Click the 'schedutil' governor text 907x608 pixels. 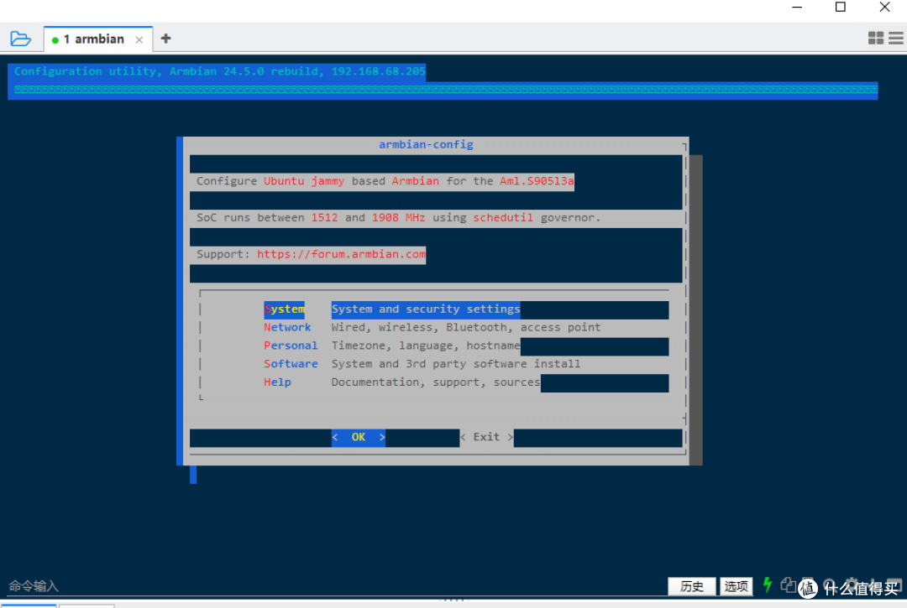pyautogui.click(x=503, y=218)
